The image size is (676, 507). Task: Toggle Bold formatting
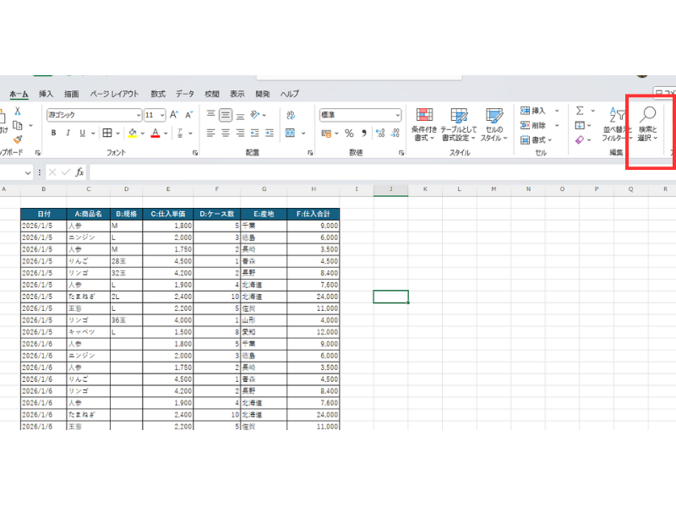(53, 133)
